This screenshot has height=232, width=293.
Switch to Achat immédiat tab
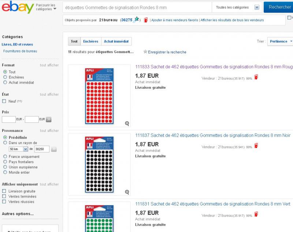(116, 41)
